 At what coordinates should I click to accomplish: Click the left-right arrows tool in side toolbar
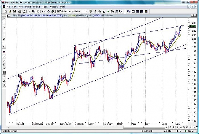[4, 47]
